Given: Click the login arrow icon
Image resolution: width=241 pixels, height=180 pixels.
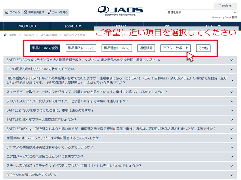Looking at the screenshot, I should (x=7, y=12).
